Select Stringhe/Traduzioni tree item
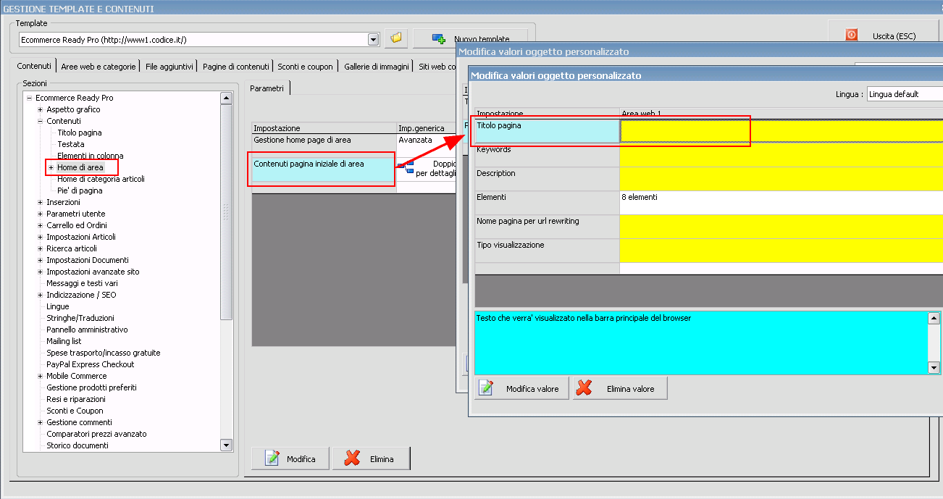 point(80,318)
